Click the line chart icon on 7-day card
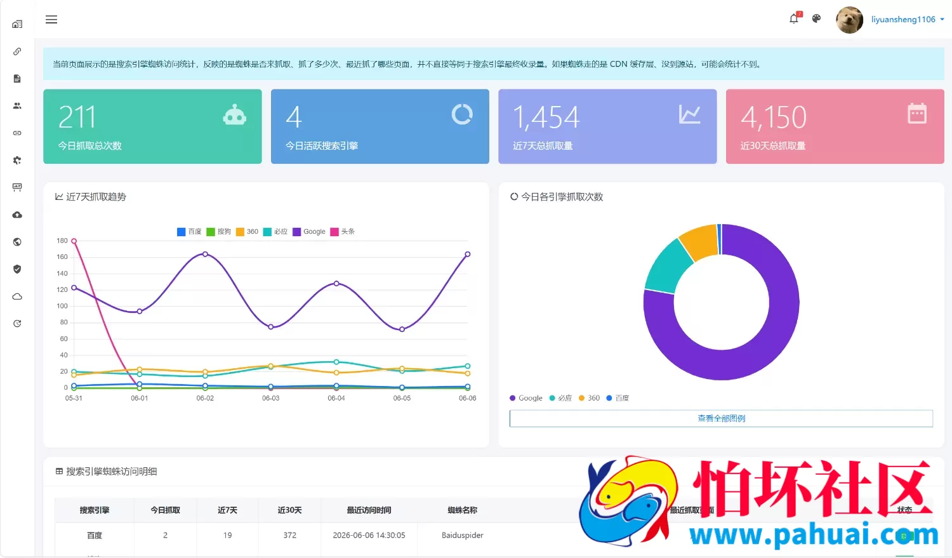952x558 pixels. tap(690, 114)
